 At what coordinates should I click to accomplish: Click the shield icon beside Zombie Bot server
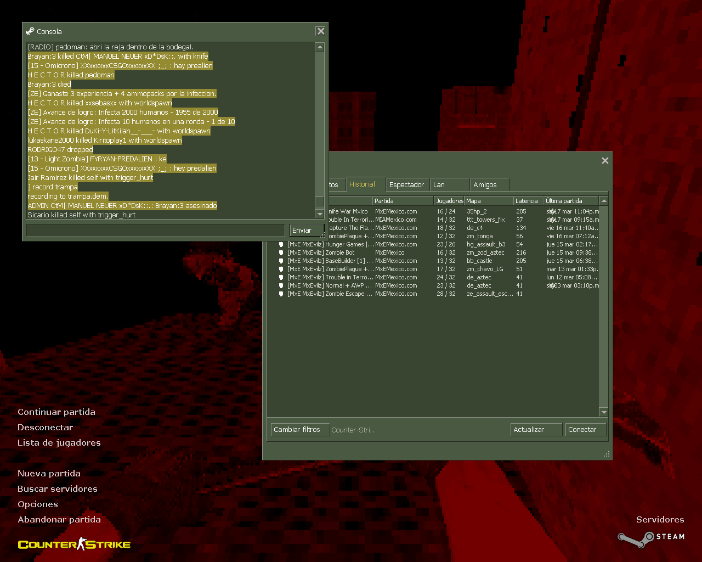[281, 252]
